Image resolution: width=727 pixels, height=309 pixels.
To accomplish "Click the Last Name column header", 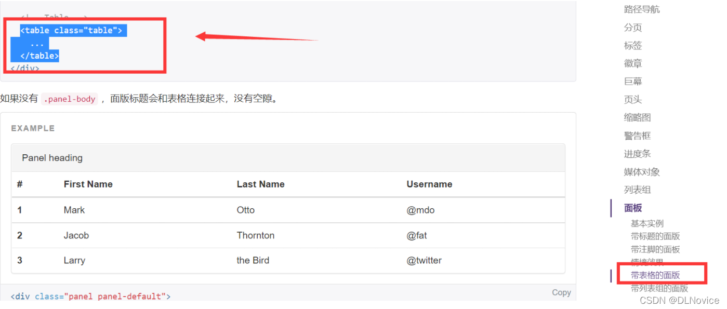I will click(260, 184).
